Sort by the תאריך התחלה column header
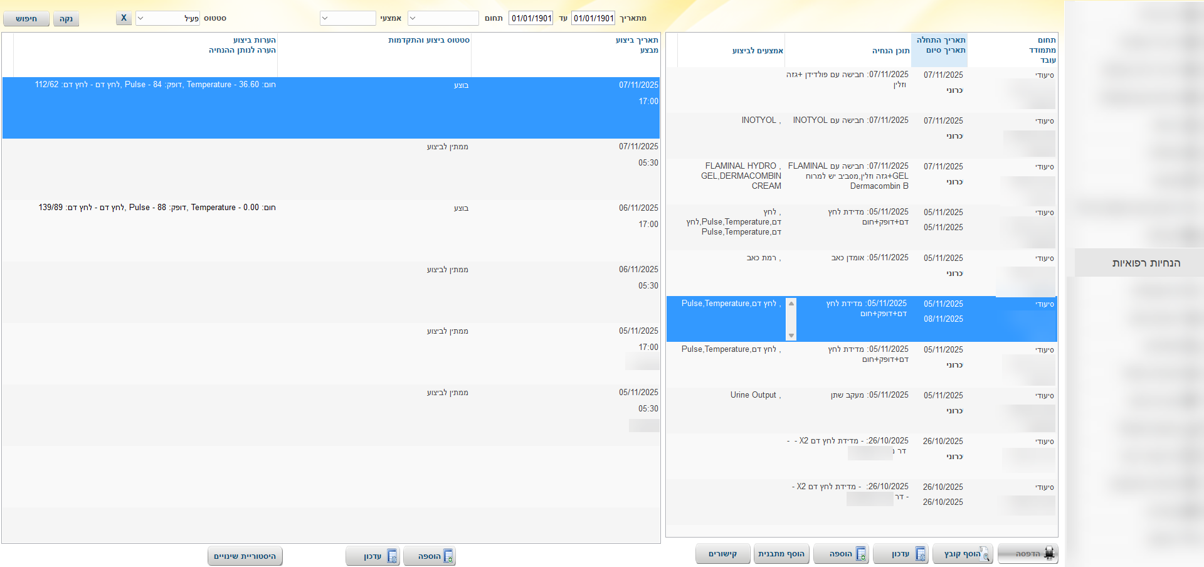The image size is (1204, 567). click(x=941, y=40)
